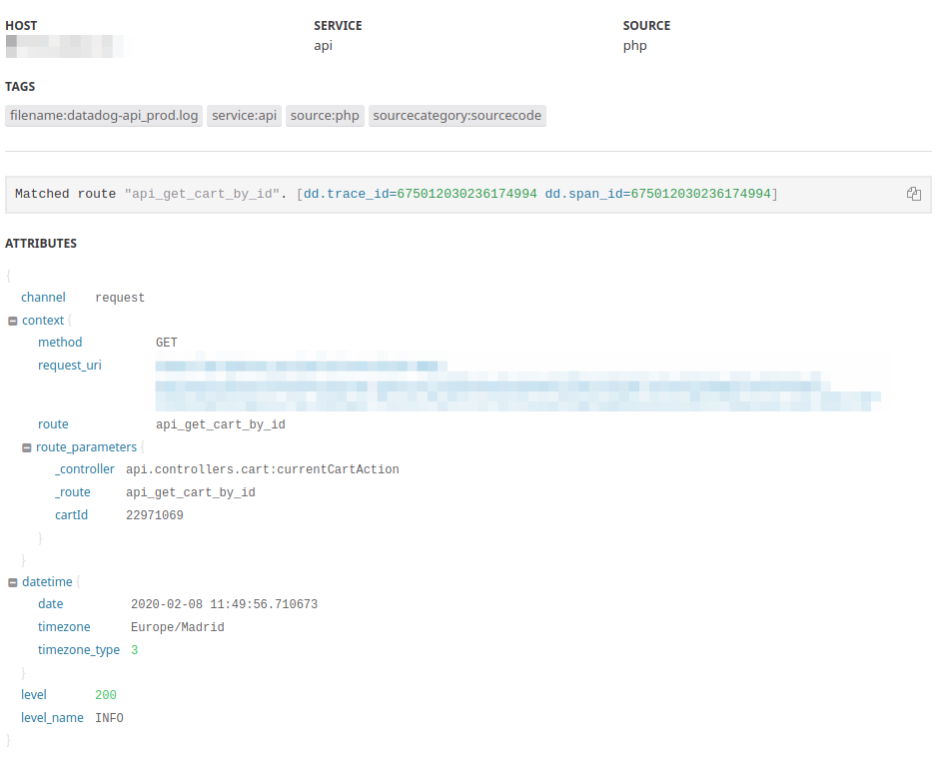Select the GET method value
This screenshot has height=776, width=941.
point(166,343)
